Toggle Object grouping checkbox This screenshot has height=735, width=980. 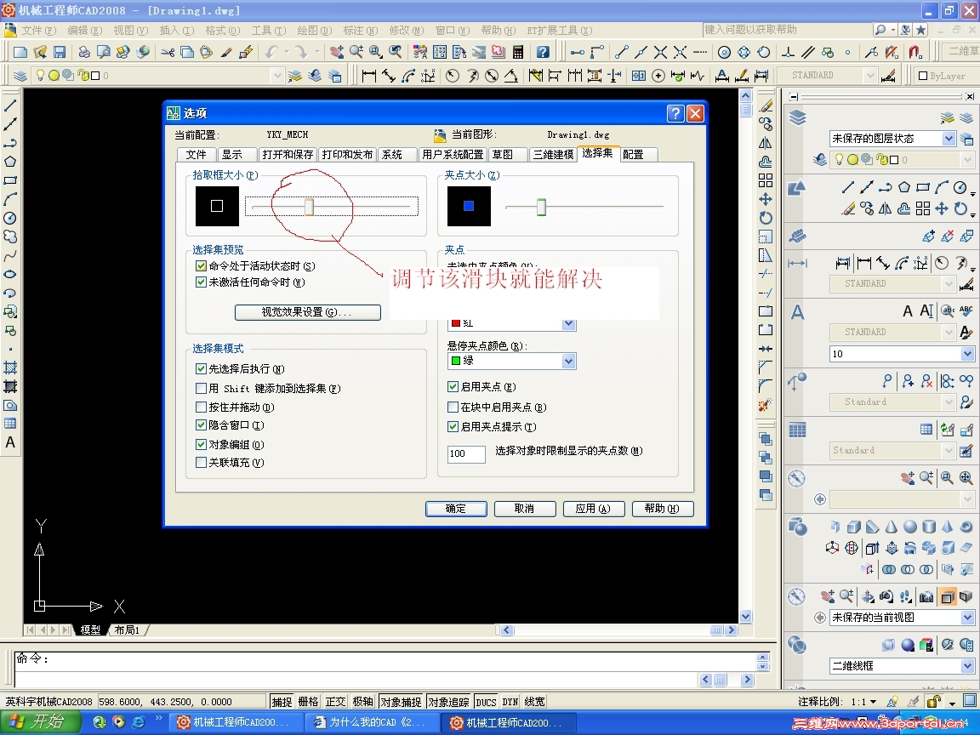(x=202, y=444)
